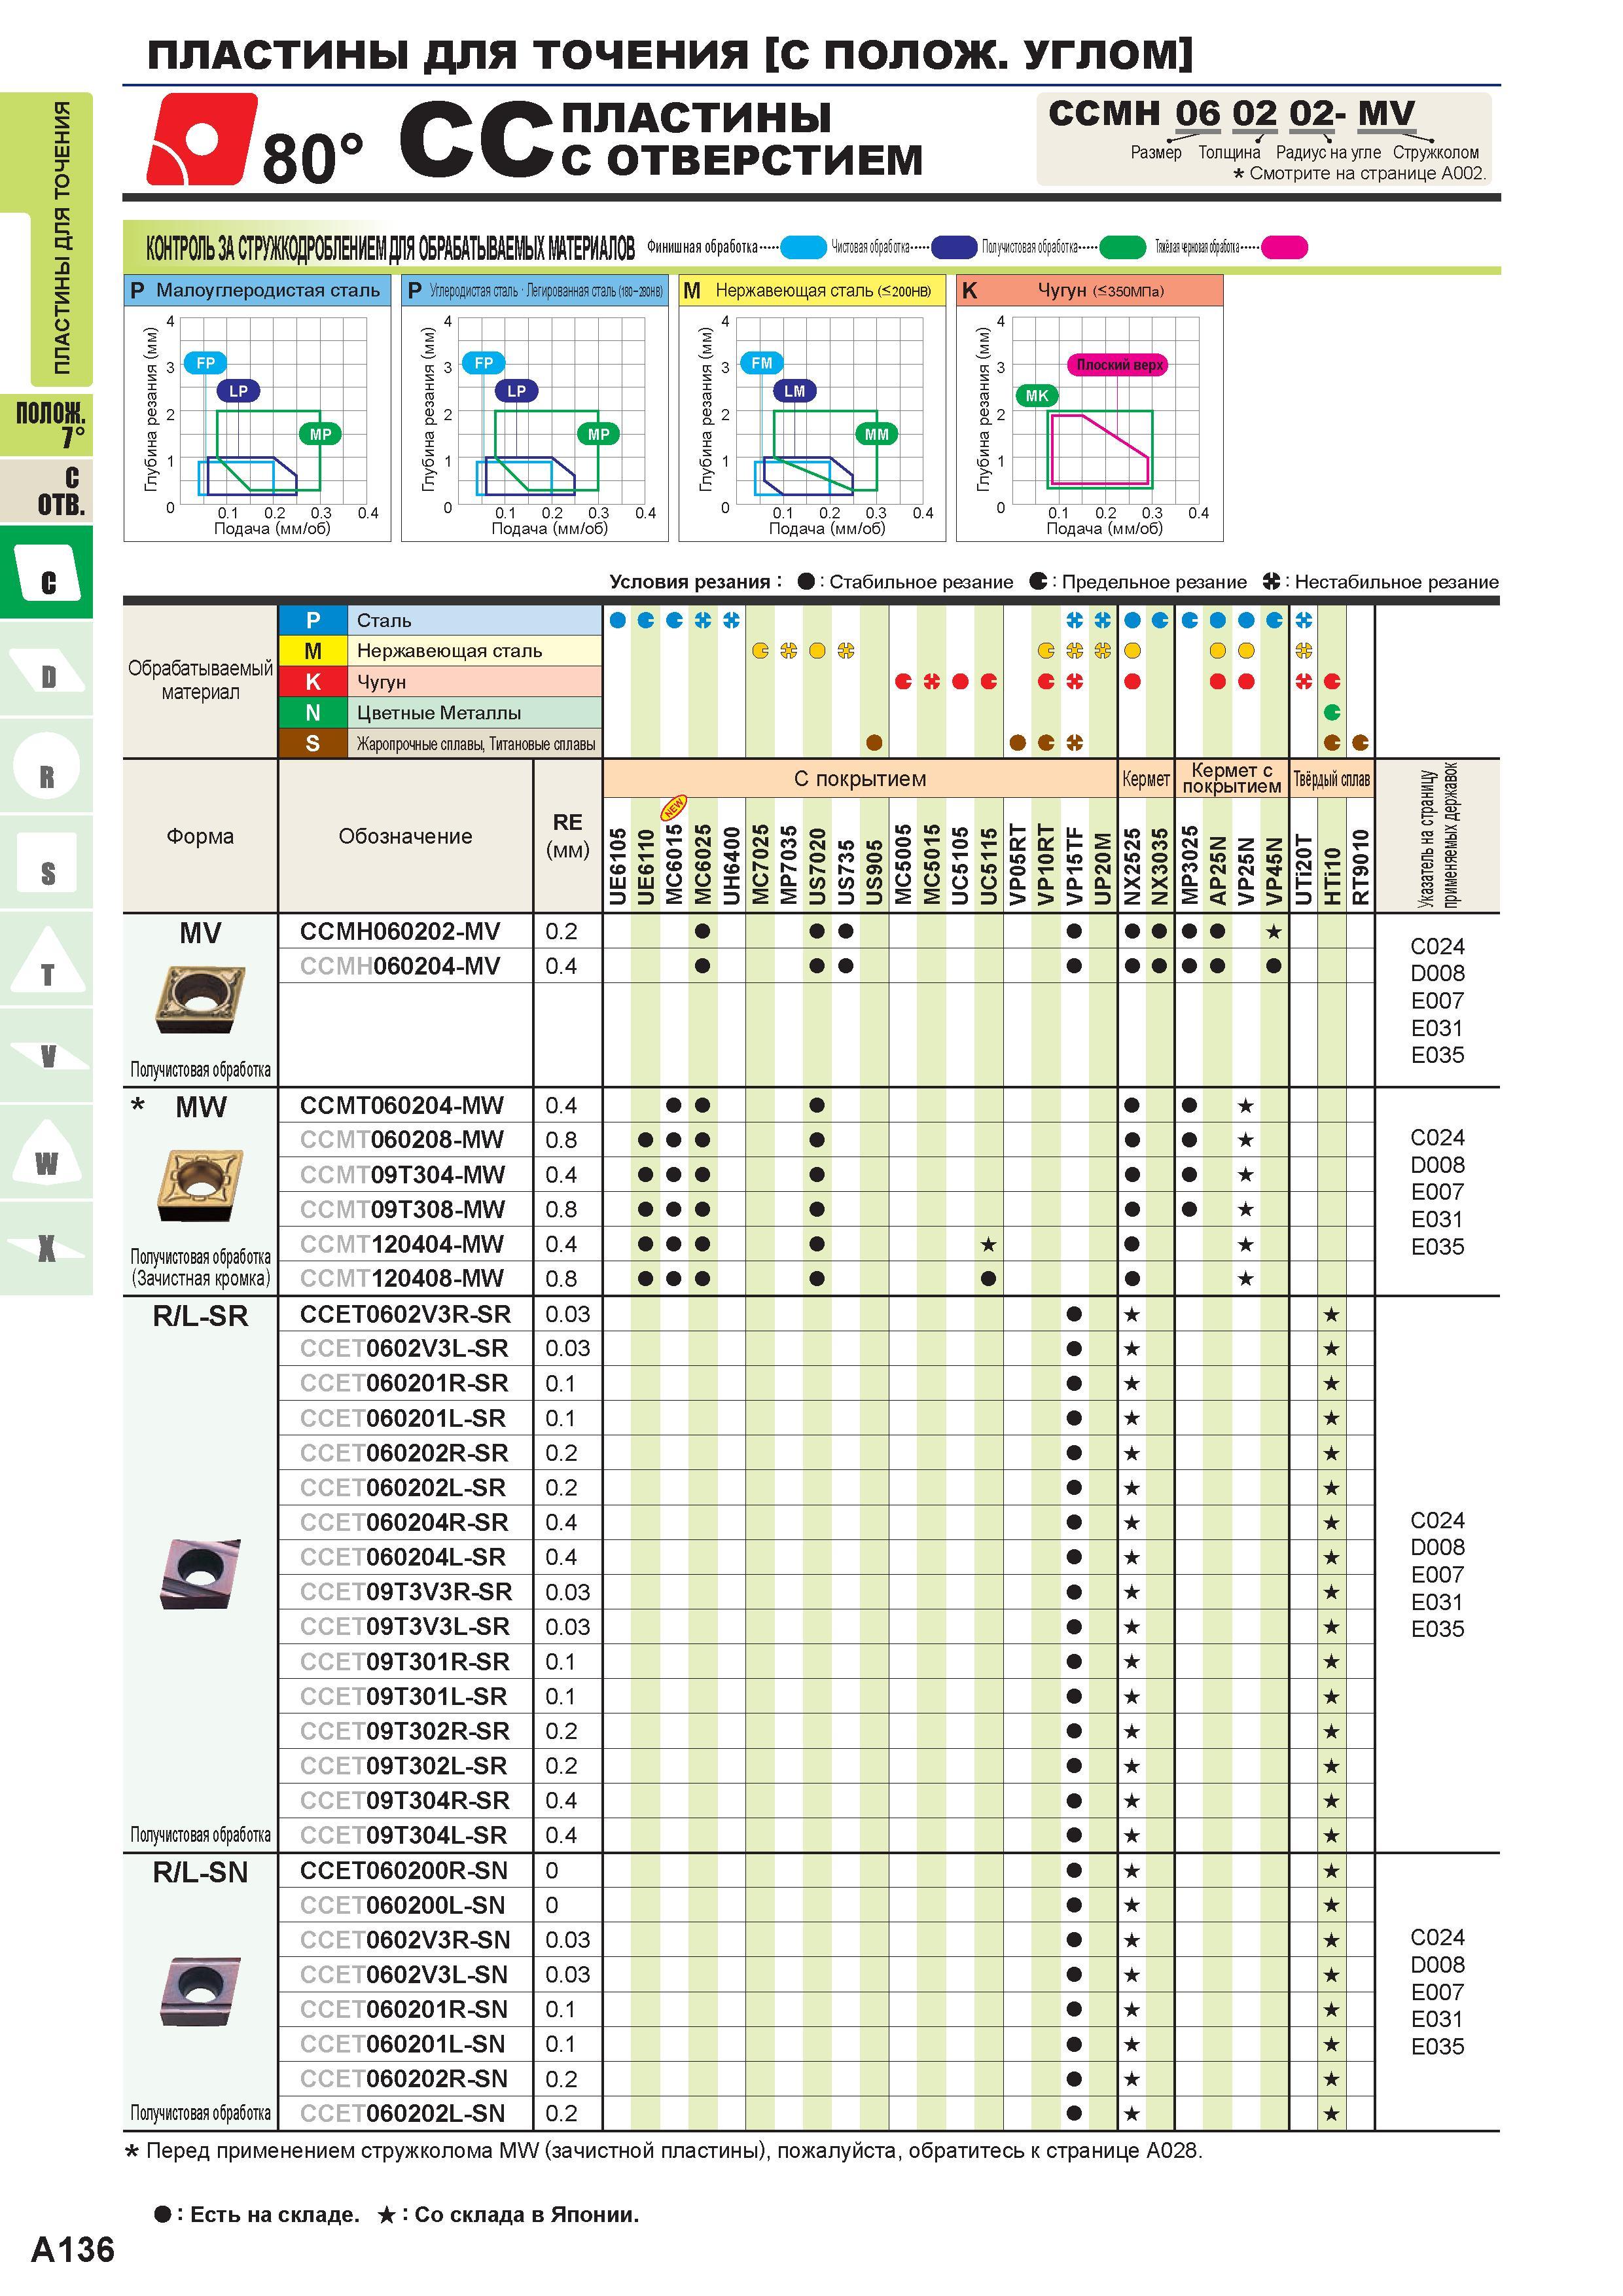Click the 'Твёрдый сплав' column group header
The width and height of the screenshot is (1623, 2296).
1332,779
